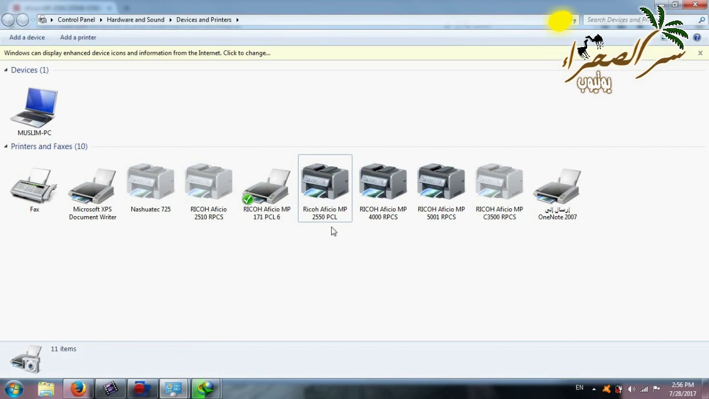Click the Add a printer button

[78, 37]
